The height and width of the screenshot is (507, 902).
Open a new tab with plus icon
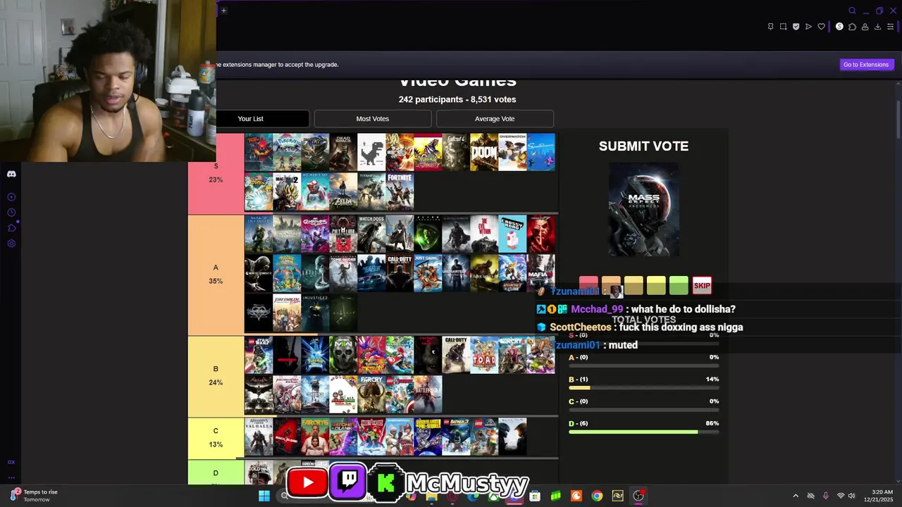coord(223,11)
